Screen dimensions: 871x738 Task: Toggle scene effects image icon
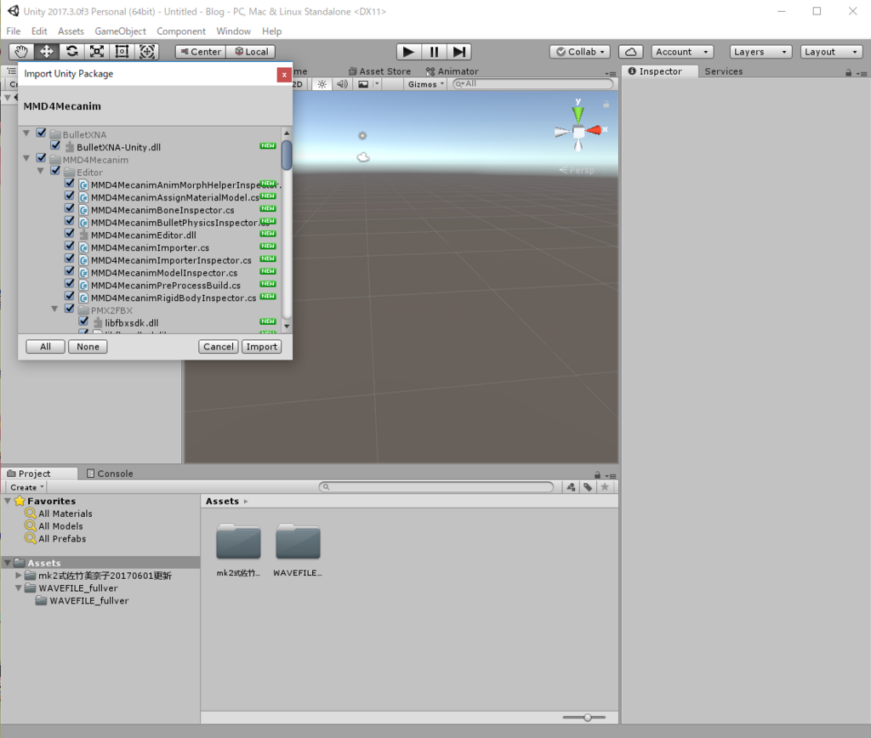click(363, 84)
